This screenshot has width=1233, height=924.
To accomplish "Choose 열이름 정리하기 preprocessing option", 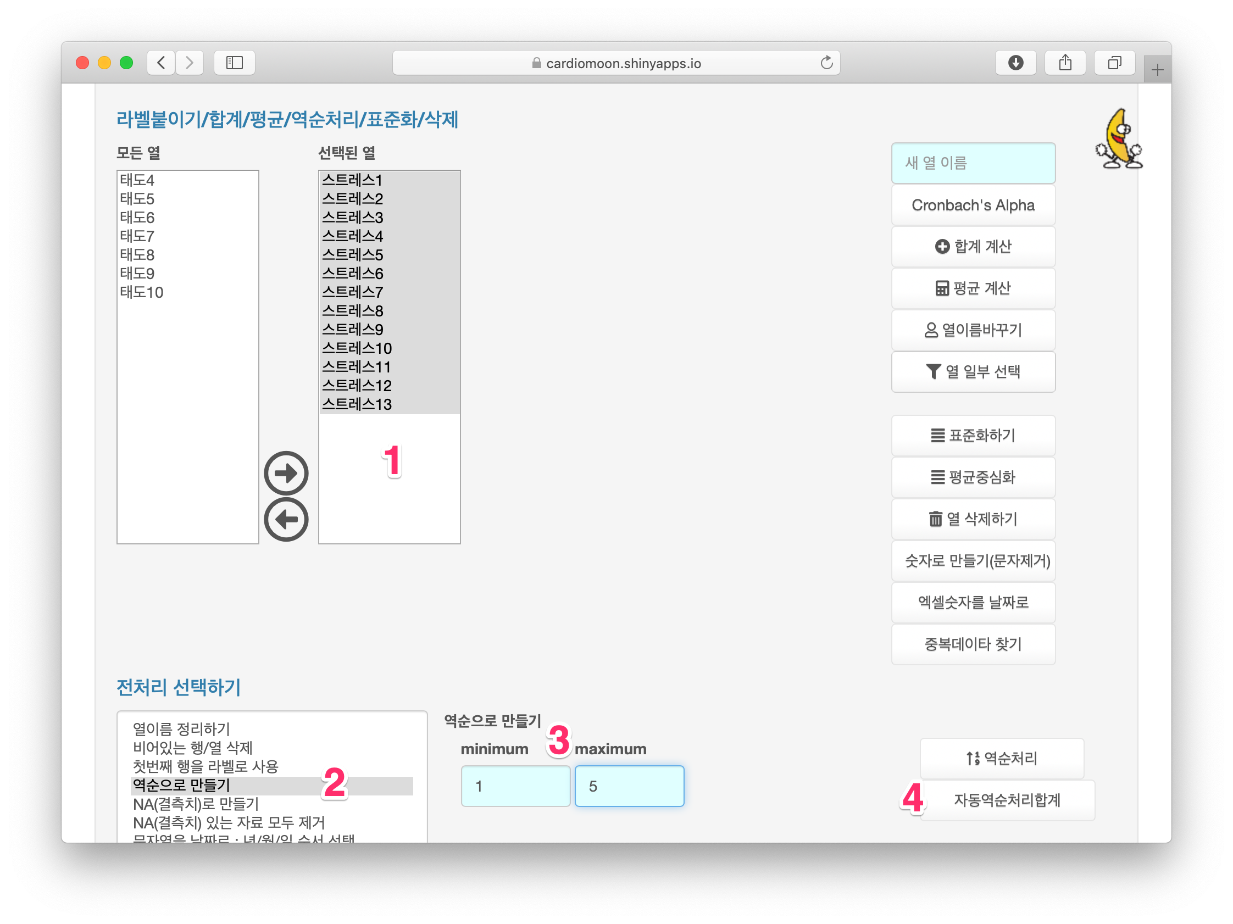I will [x=181, y=729].
